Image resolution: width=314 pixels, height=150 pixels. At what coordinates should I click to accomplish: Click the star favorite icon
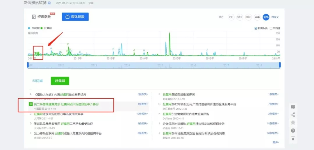[293, 123]
